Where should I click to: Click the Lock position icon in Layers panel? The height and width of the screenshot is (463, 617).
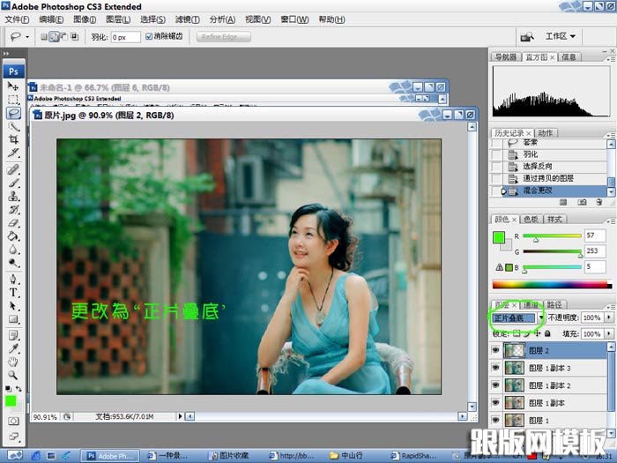536,334
